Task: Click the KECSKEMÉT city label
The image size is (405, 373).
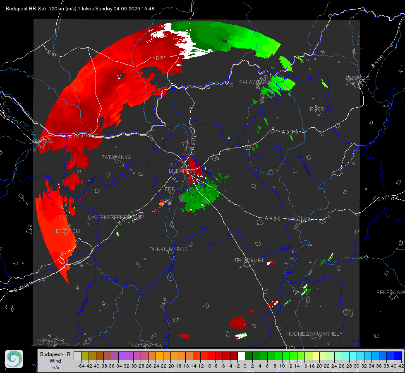Action: coord(249,260)
